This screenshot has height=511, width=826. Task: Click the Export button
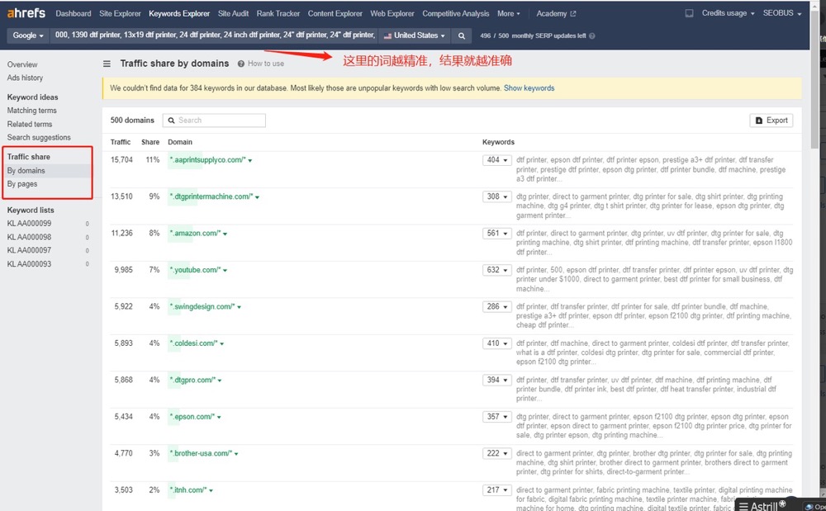point(771,121)
